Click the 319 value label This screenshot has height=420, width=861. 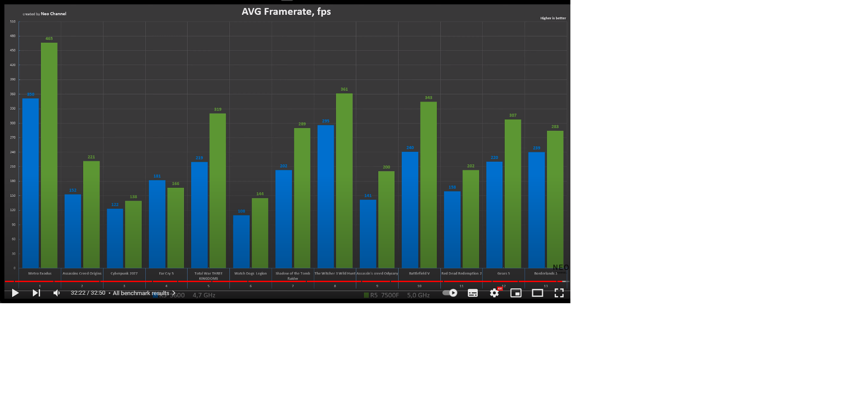(x=218, y=109)
